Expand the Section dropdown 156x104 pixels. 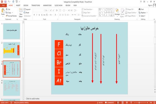(x=28, y=16)
